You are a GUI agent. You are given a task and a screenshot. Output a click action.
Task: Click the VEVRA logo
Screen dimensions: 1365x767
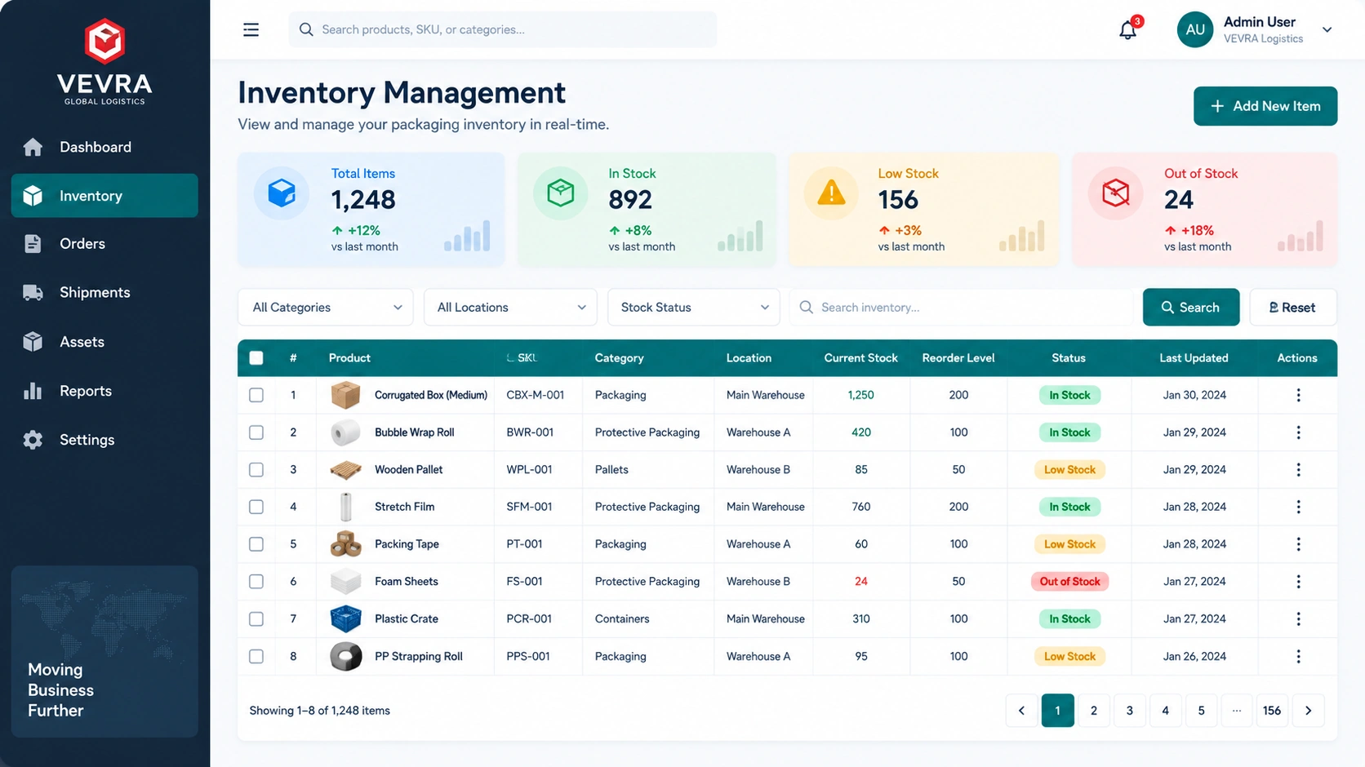click(x=104, y=61)
